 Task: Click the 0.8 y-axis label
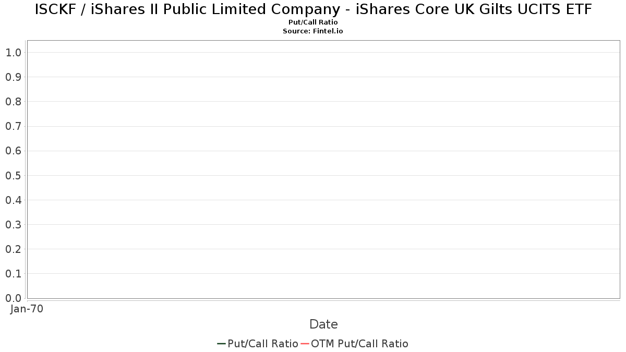[x=13, y=102]
